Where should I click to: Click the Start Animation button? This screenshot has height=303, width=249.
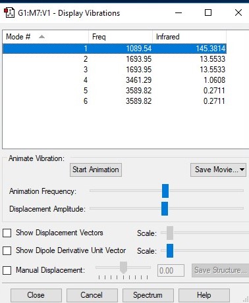[x=96, y=170]
